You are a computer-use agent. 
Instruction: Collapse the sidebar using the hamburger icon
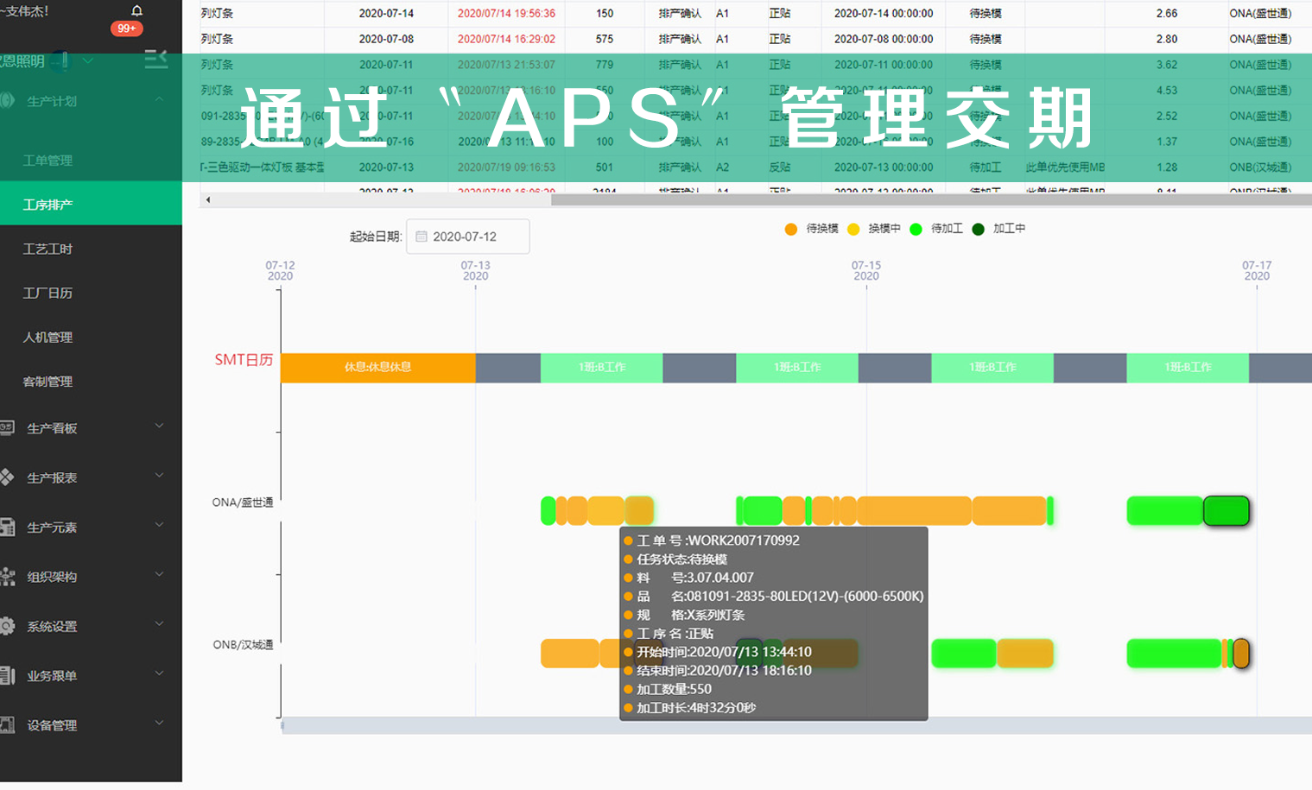pyautogui.click(x=155, y=59)
